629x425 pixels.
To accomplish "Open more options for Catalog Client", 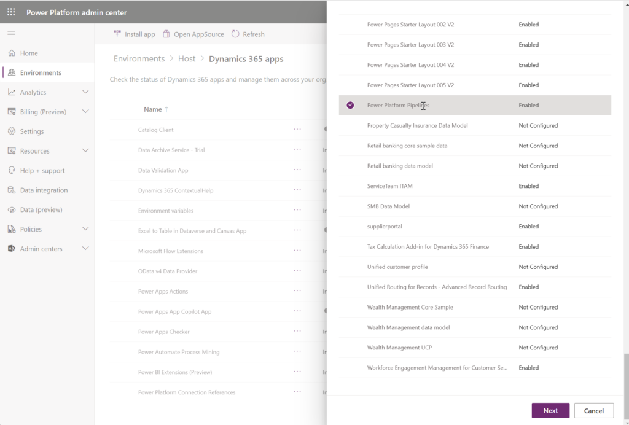I will 297,130.
